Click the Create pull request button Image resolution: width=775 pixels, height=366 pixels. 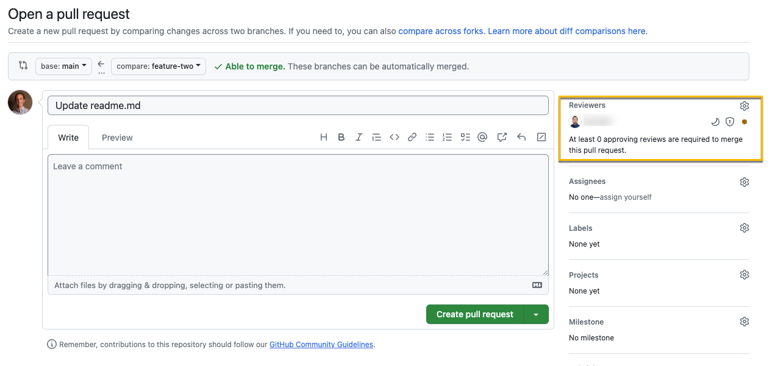(475, 315)
